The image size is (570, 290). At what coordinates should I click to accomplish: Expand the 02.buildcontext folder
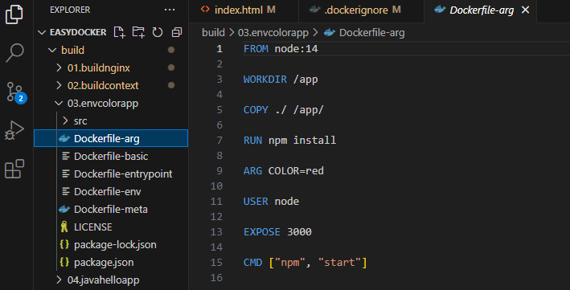(x=59, y=85)
